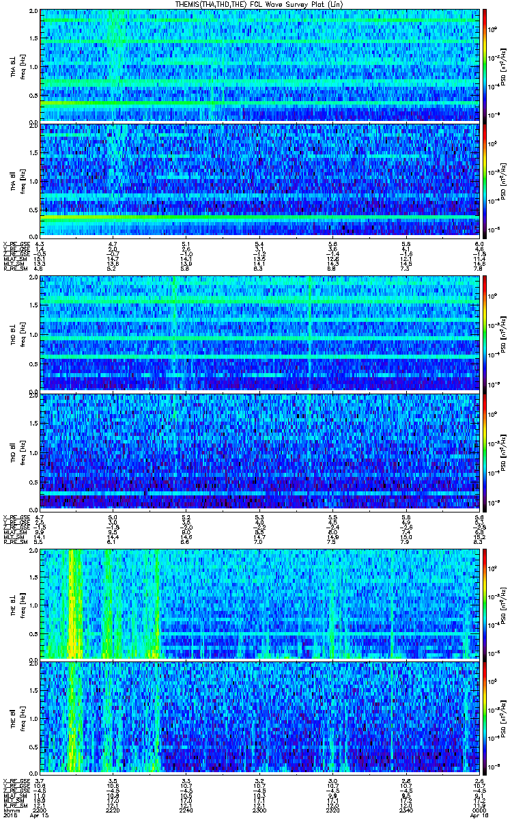Click the 'Apr 16' date label

[479, 815]
